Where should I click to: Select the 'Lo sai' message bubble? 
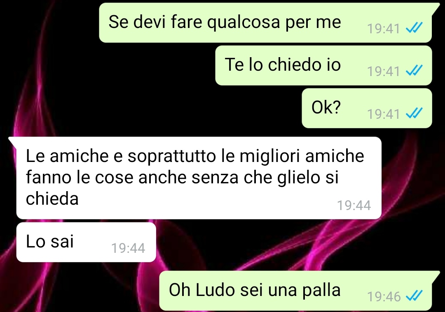86,242
